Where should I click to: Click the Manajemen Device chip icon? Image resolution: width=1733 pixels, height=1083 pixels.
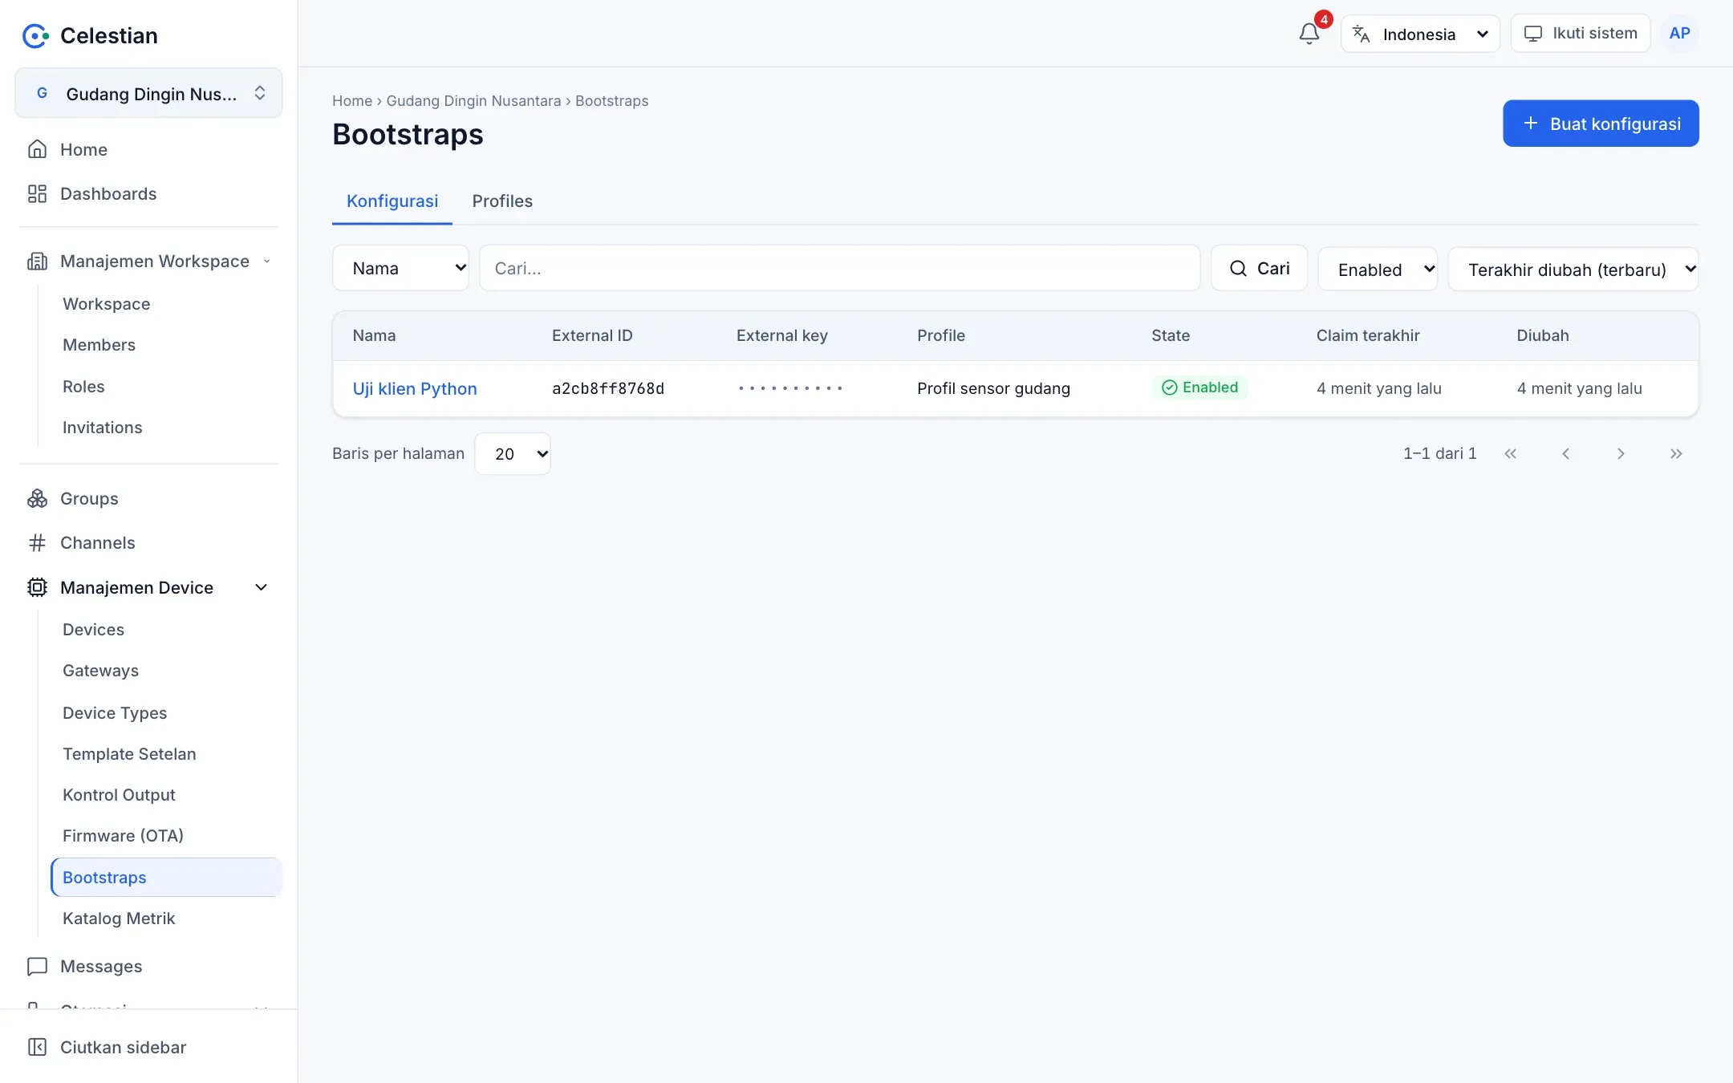pos(37,587)
